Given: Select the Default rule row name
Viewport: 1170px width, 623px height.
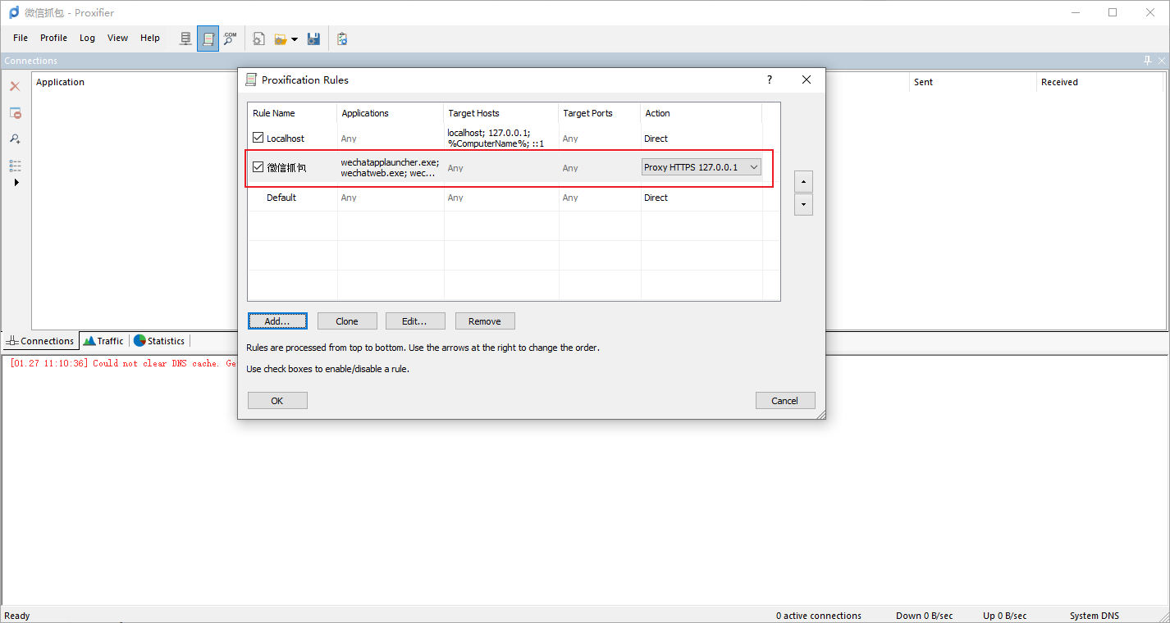Looking at the screenshot, I should click(x=281, y=198).
